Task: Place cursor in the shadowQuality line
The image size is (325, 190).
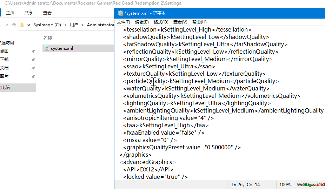Action: tap(196, 37)
